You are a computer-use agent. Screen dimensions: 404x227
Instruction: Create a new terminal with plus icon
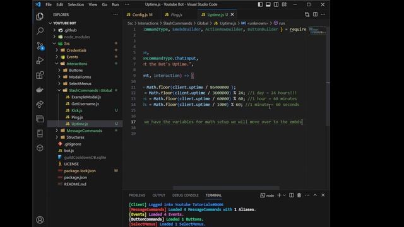point(279,195)
